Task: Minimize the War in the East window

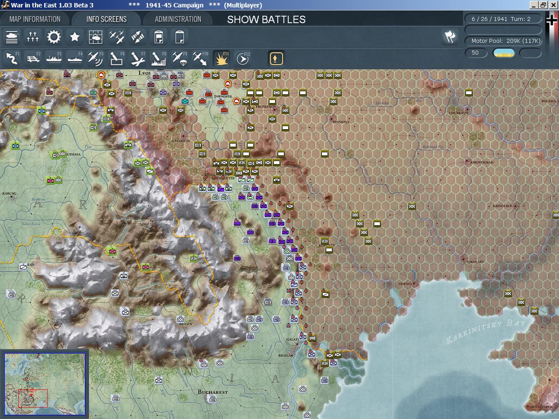Action: pos(534,5)
